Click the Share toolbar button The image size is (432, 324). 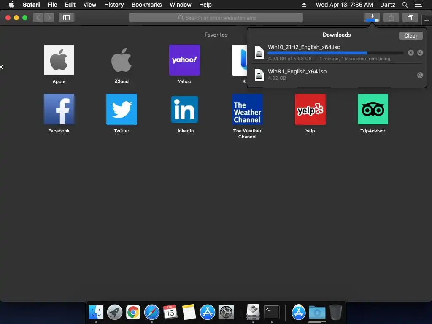pos(391,18)
